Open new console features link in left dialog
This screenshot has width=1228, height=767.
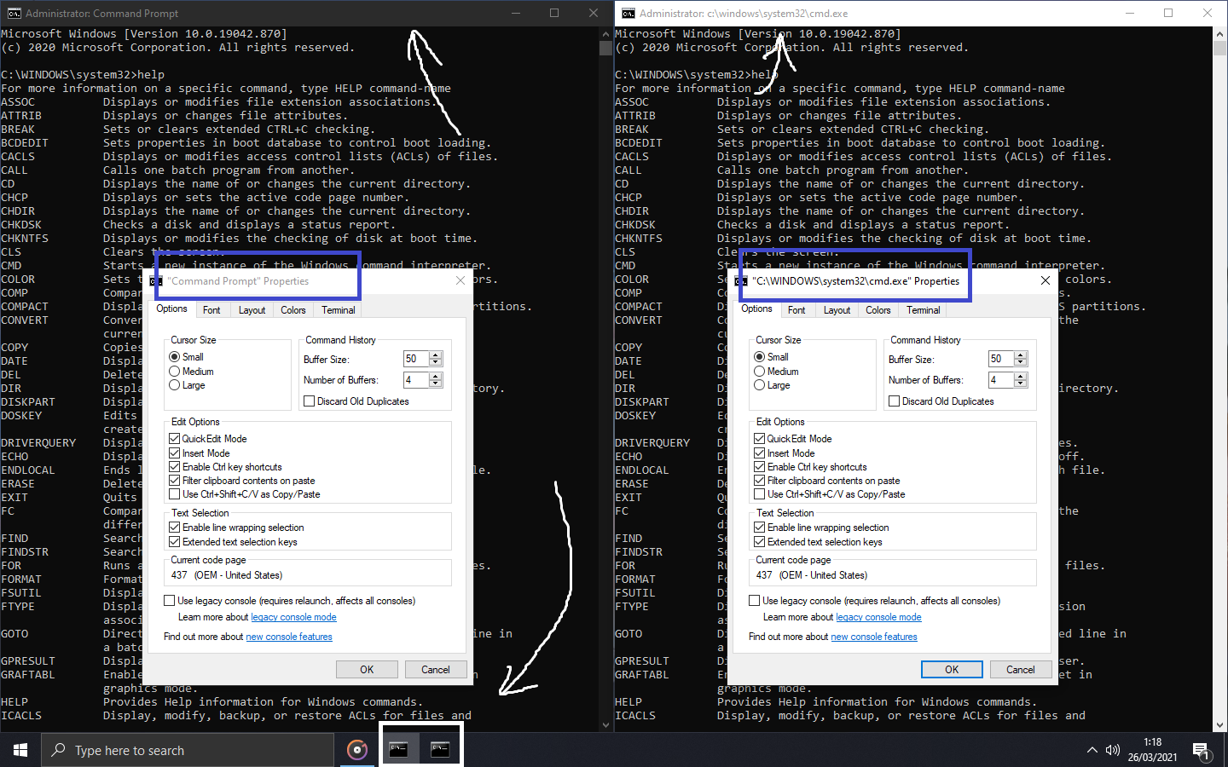(289, 637)
